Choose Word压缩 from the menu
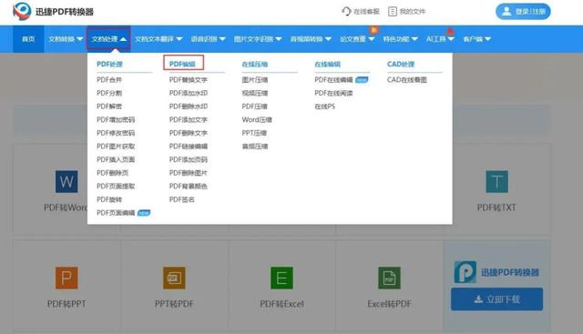This screenshot has width=583, height=334. pyautogui.click(x=257, y=119)
